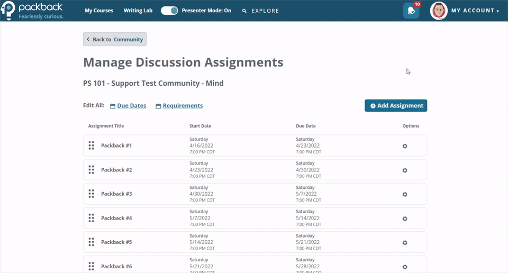This screenshot has height=273, width=508.
Task: Open gear options for Packback #1
Action: pos(405,146)
